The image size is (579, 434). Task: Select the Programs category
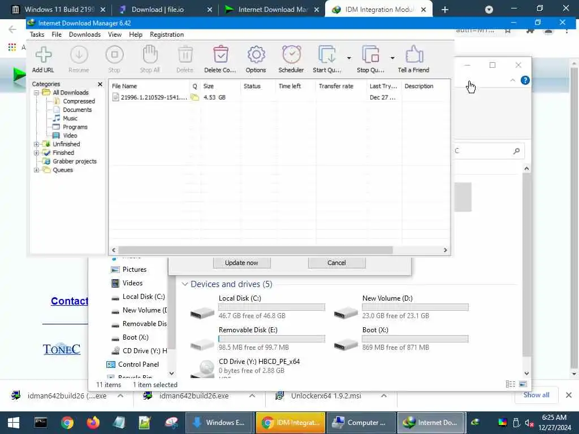pyautogui.click(x=75, y=127)
